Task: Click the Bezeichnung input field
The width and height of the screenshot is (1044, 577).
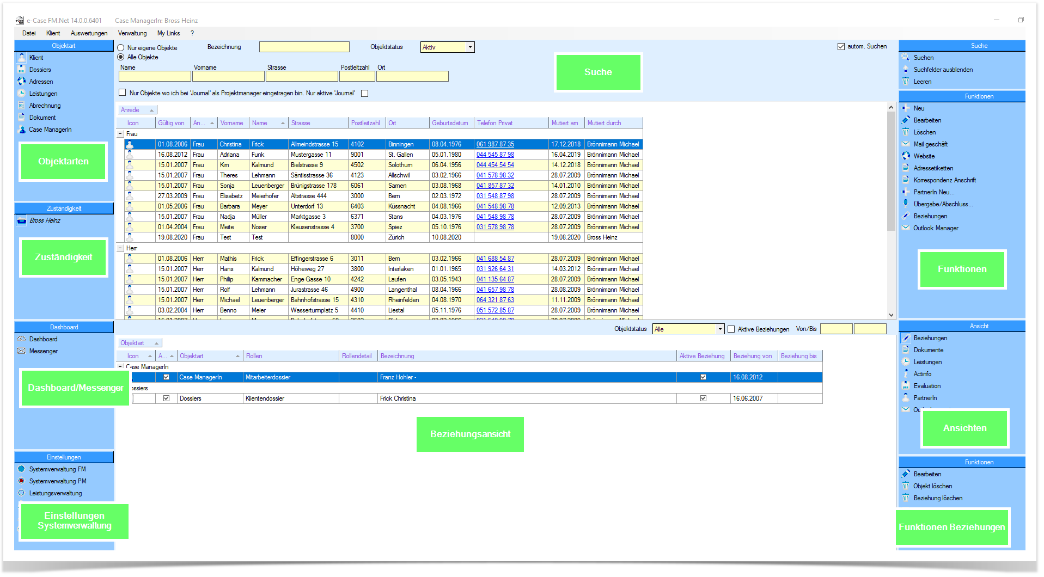Action: tap(304, 47)
